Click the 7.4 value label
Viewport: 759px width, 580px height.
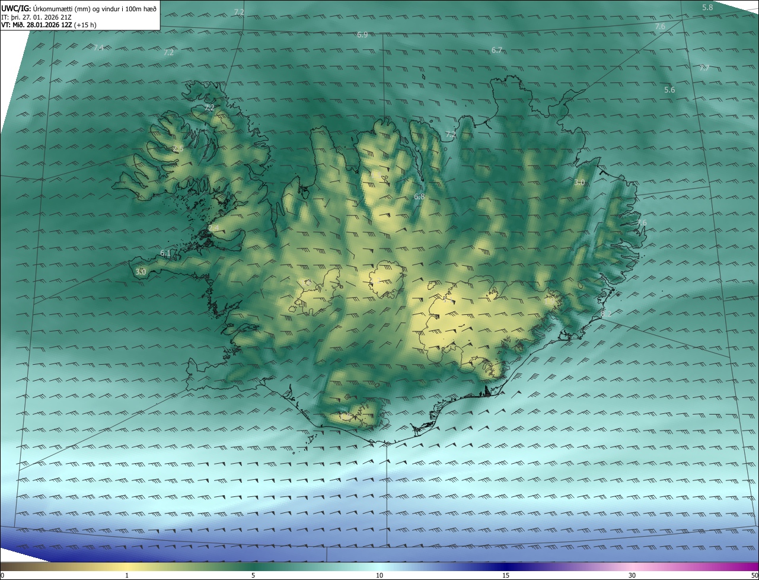[98, 47]
